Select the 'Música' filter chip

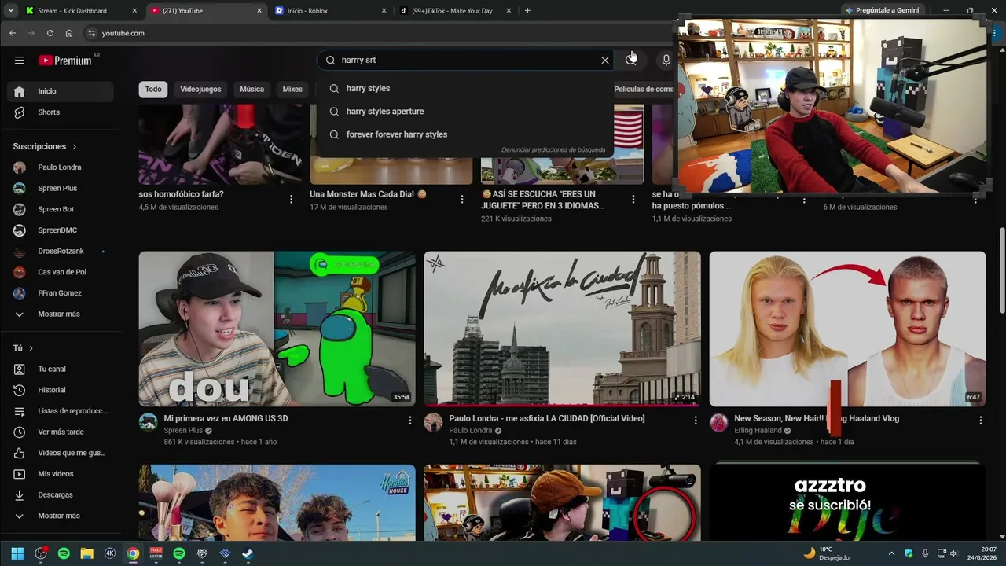[251, 90]
